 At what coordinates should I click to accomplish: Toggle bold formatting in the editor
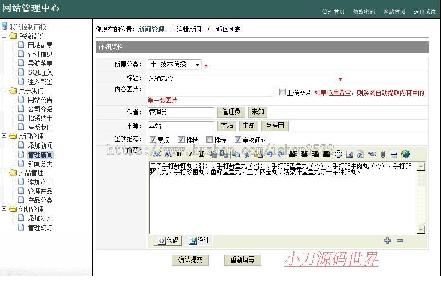pos(179,154)
